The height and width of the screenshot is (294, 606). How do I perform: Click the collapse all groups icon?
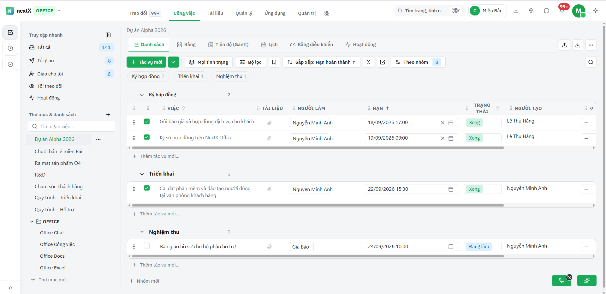click(x=368, y=62)
